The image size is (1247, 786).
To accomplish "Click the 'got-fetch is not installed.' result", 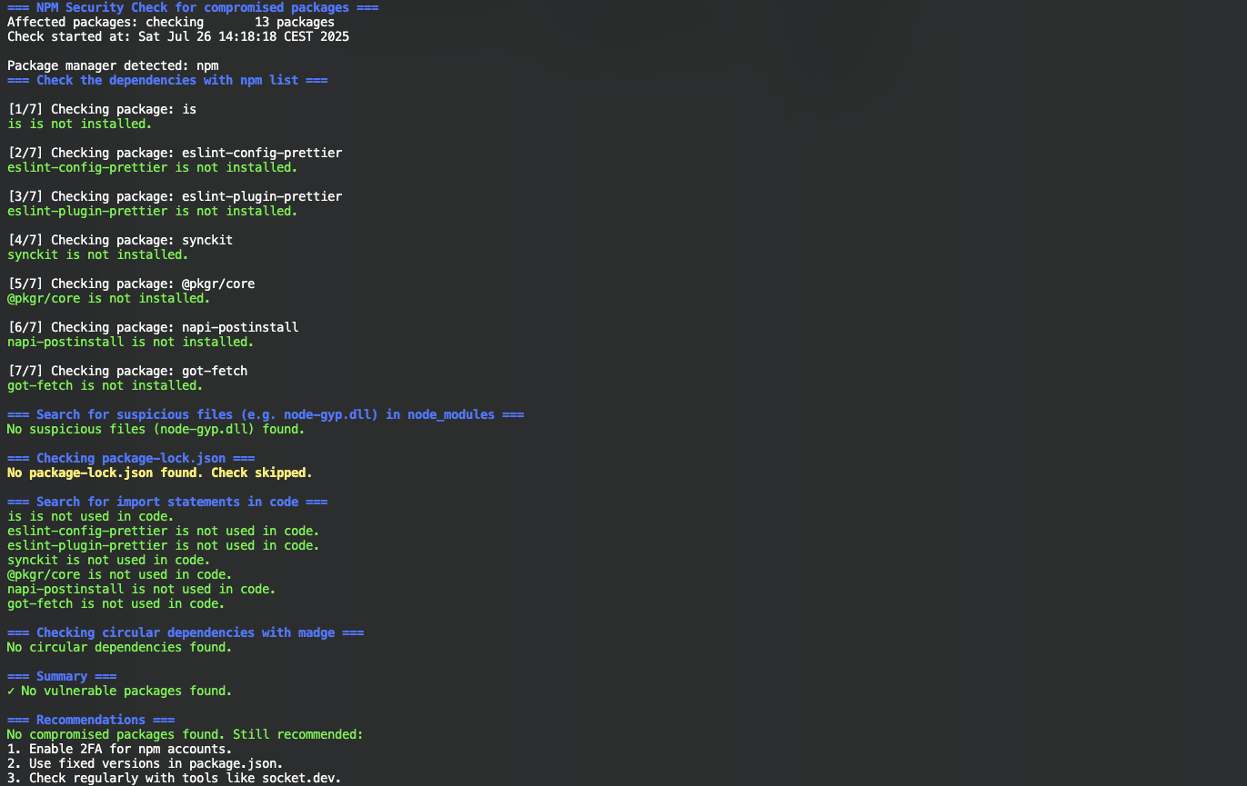I will pos(106,385).
